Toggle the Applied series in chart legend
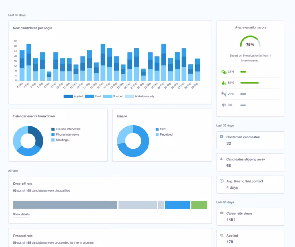 [73, 96]
